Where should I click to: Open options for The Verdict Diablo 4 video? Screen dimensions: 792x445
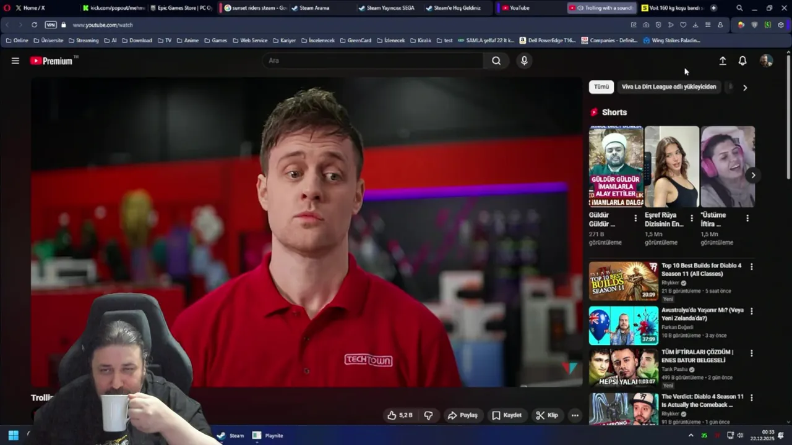coord(752,397)
